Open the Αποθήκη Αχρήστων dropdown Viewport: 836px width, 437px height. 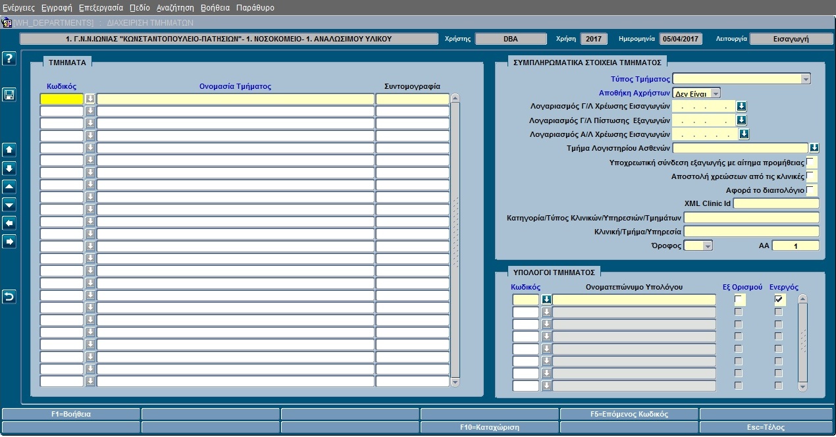click(x=716, y=93)
